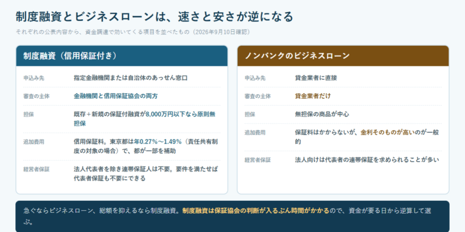Click the value '貸金業者に直接'

pyautogui.click(x=316, y=78)
